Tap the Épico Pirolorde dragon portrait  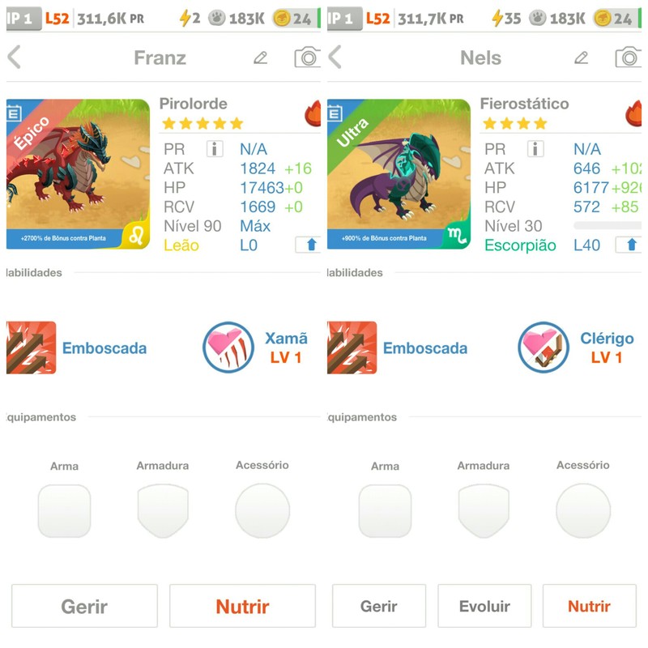click(x=78, y=174)
